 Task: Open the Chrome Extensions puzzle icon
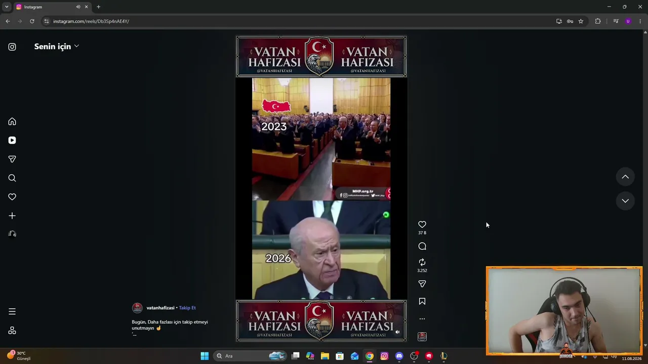[x=598, y=21]
